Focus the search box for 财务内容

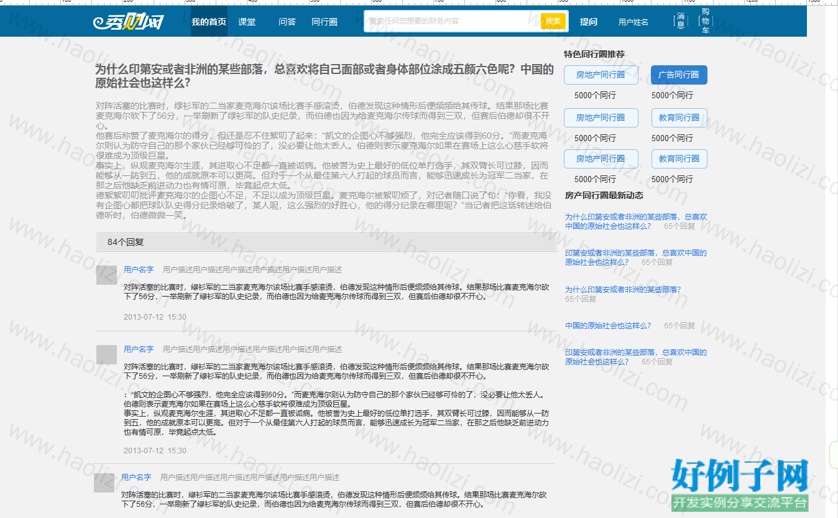[x=453, y=21]
